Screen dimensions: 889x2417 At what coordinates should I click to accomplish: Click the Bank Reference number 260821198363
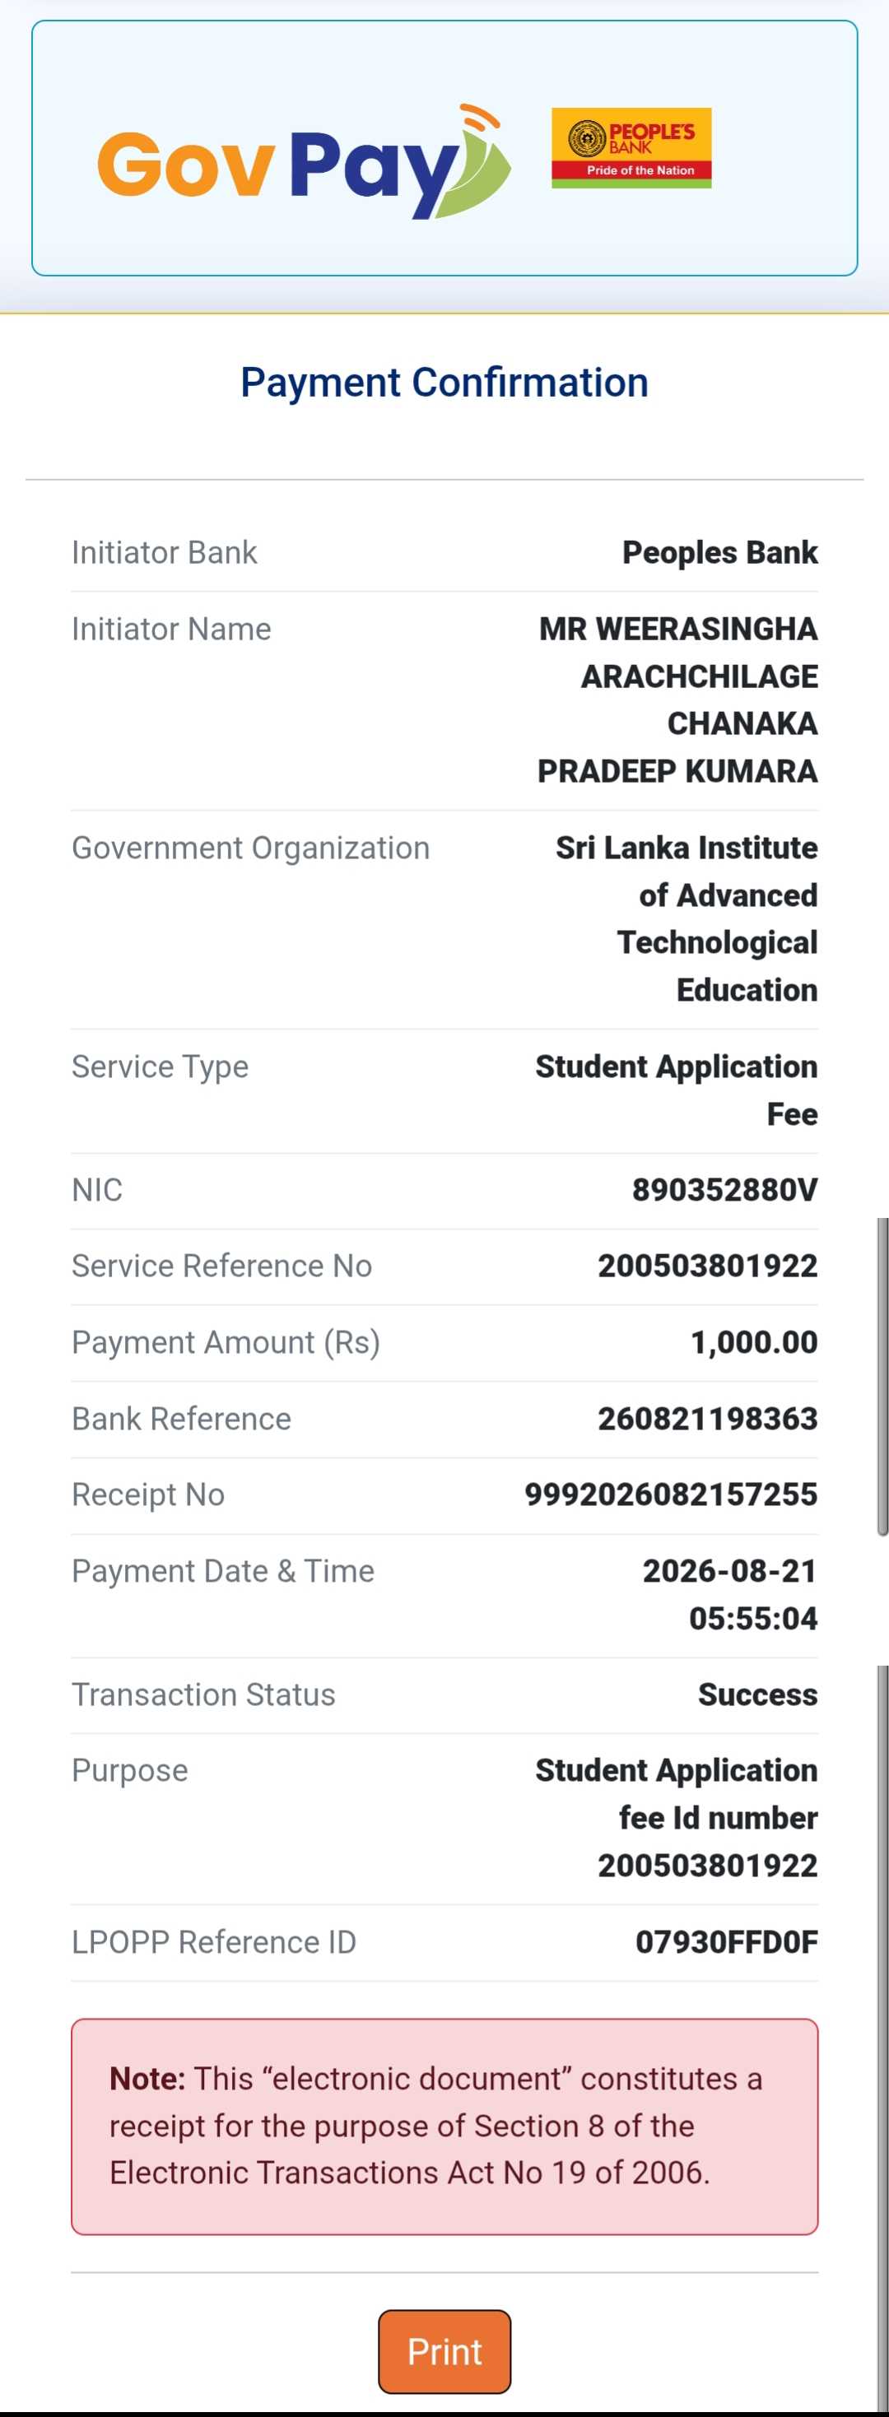pos(708,1419)
